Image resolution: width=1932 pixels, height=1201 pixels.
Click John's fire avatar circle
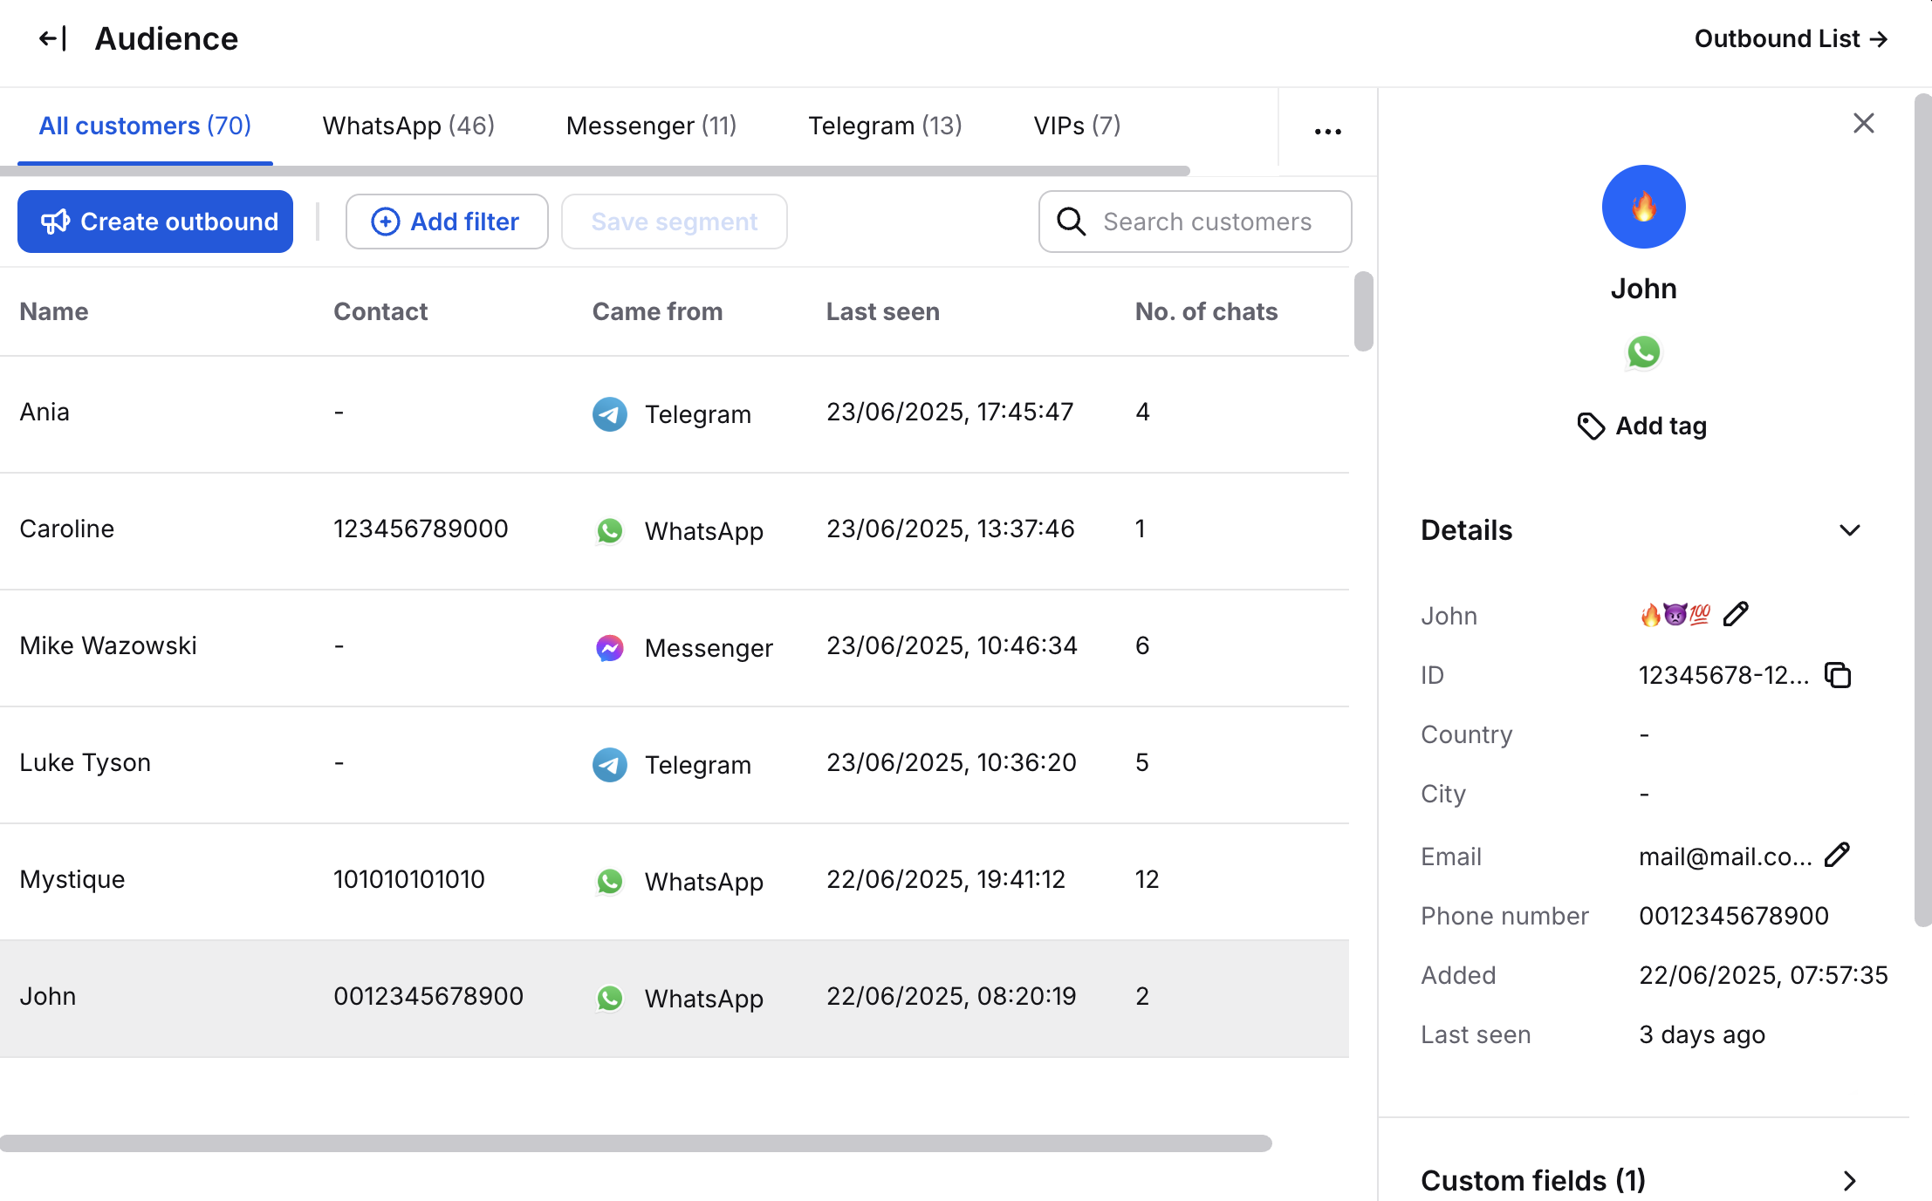1643,207
